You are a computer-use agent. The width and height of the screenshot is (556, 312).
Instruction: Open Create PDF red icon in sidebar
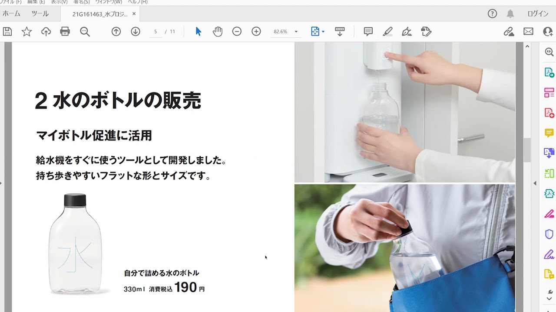tap(549, 113)
